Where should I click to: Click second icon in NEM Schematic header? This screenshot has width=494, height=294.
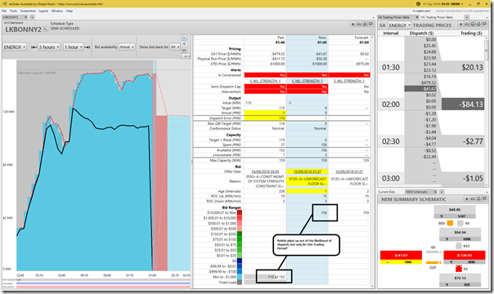point(473,198)
